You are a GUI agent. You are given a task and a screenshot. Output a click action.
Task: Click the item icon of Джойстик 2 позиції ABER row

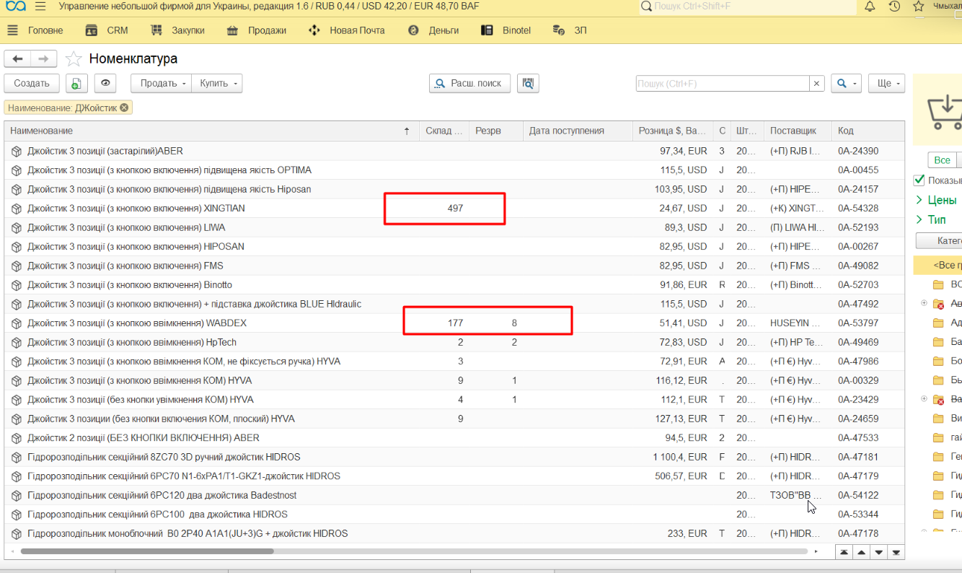point(17,438)
